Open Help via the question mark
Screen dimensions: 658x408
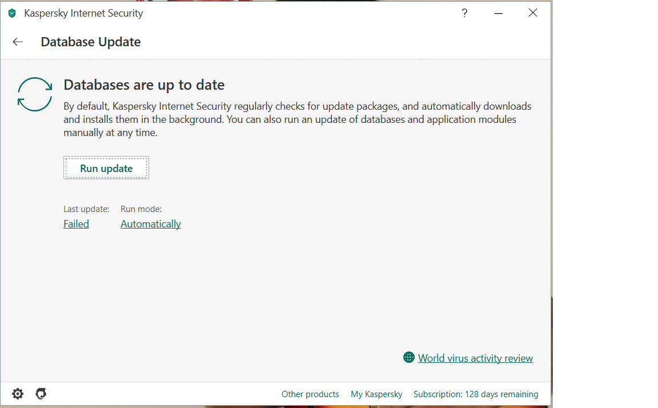(x=464, y=13)
